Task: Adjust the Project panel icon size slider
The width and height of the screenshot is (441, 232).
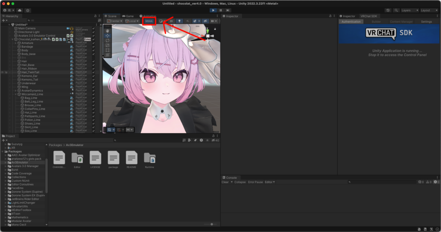Action: (x=211, y=224)
